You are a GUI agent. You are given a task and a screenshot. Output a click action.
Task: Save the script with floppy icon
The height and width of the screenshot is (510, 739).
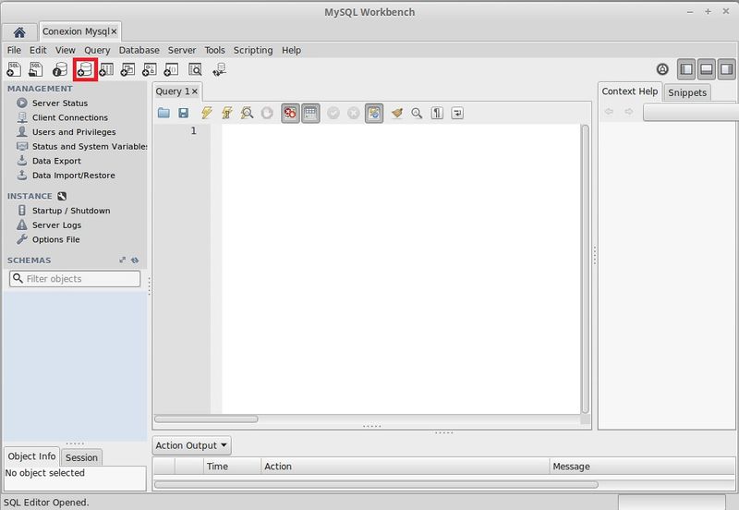coord(183,113)
